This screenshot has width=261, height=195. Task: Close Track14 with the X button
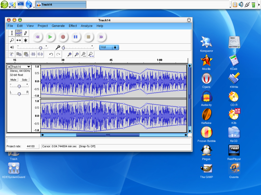click(9, 67)
